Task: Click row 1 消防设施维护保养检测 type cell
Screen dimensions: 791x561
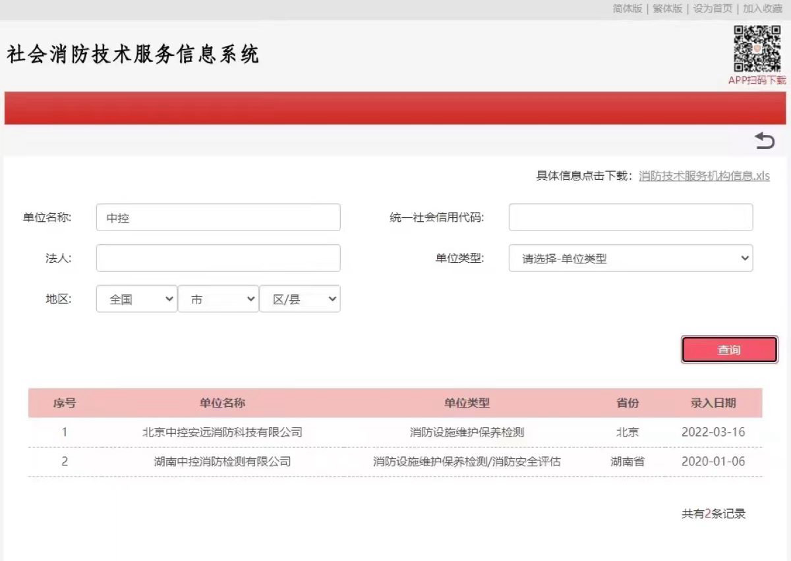Action: tap(467, 433)
